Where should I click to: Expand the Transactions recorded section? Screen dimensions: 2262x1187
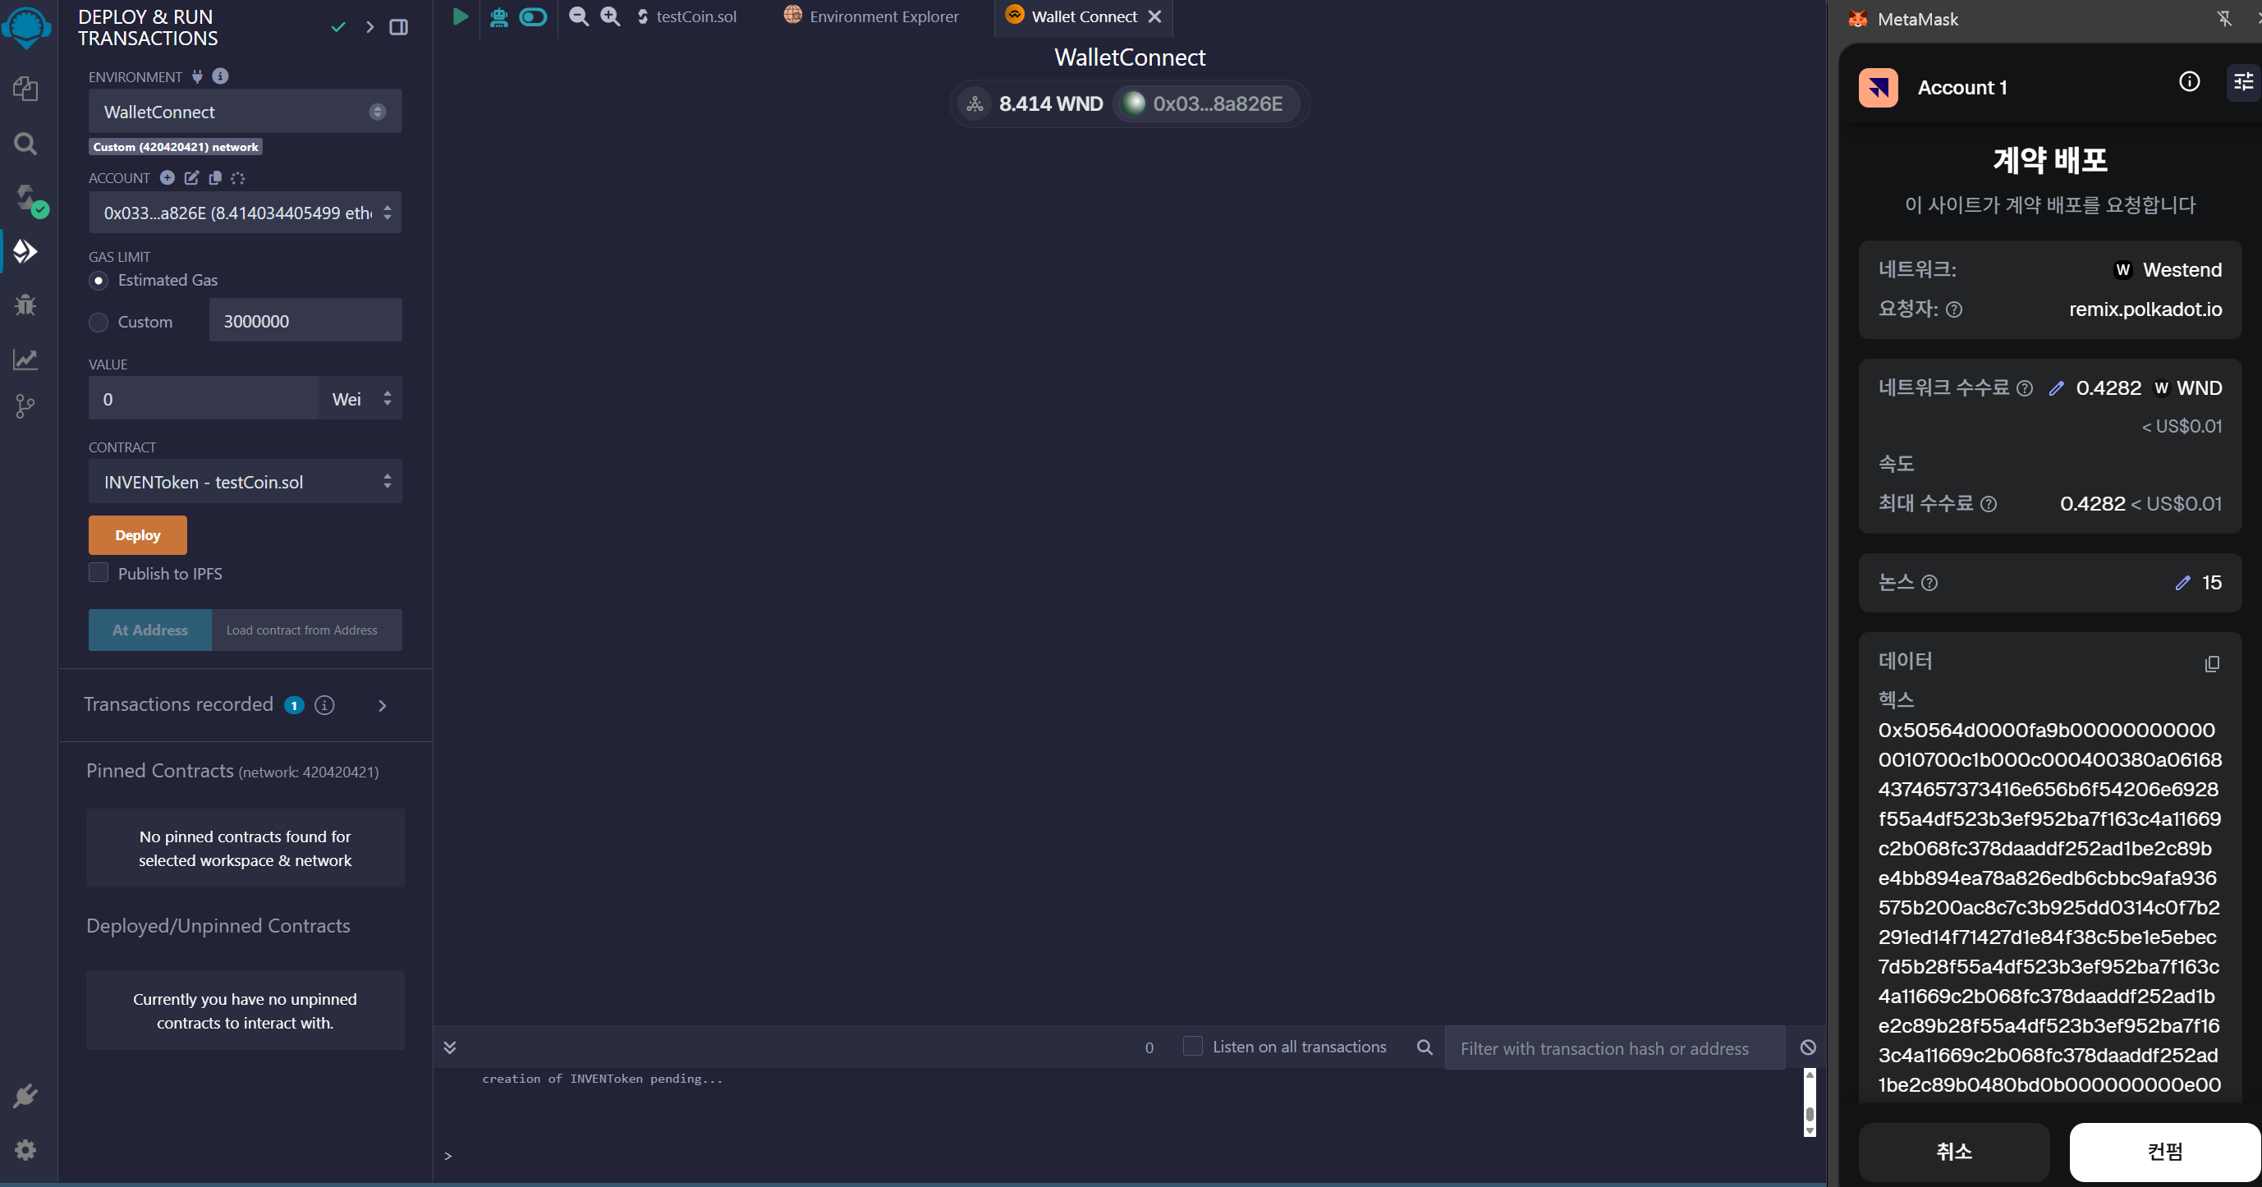click(382, 705)
